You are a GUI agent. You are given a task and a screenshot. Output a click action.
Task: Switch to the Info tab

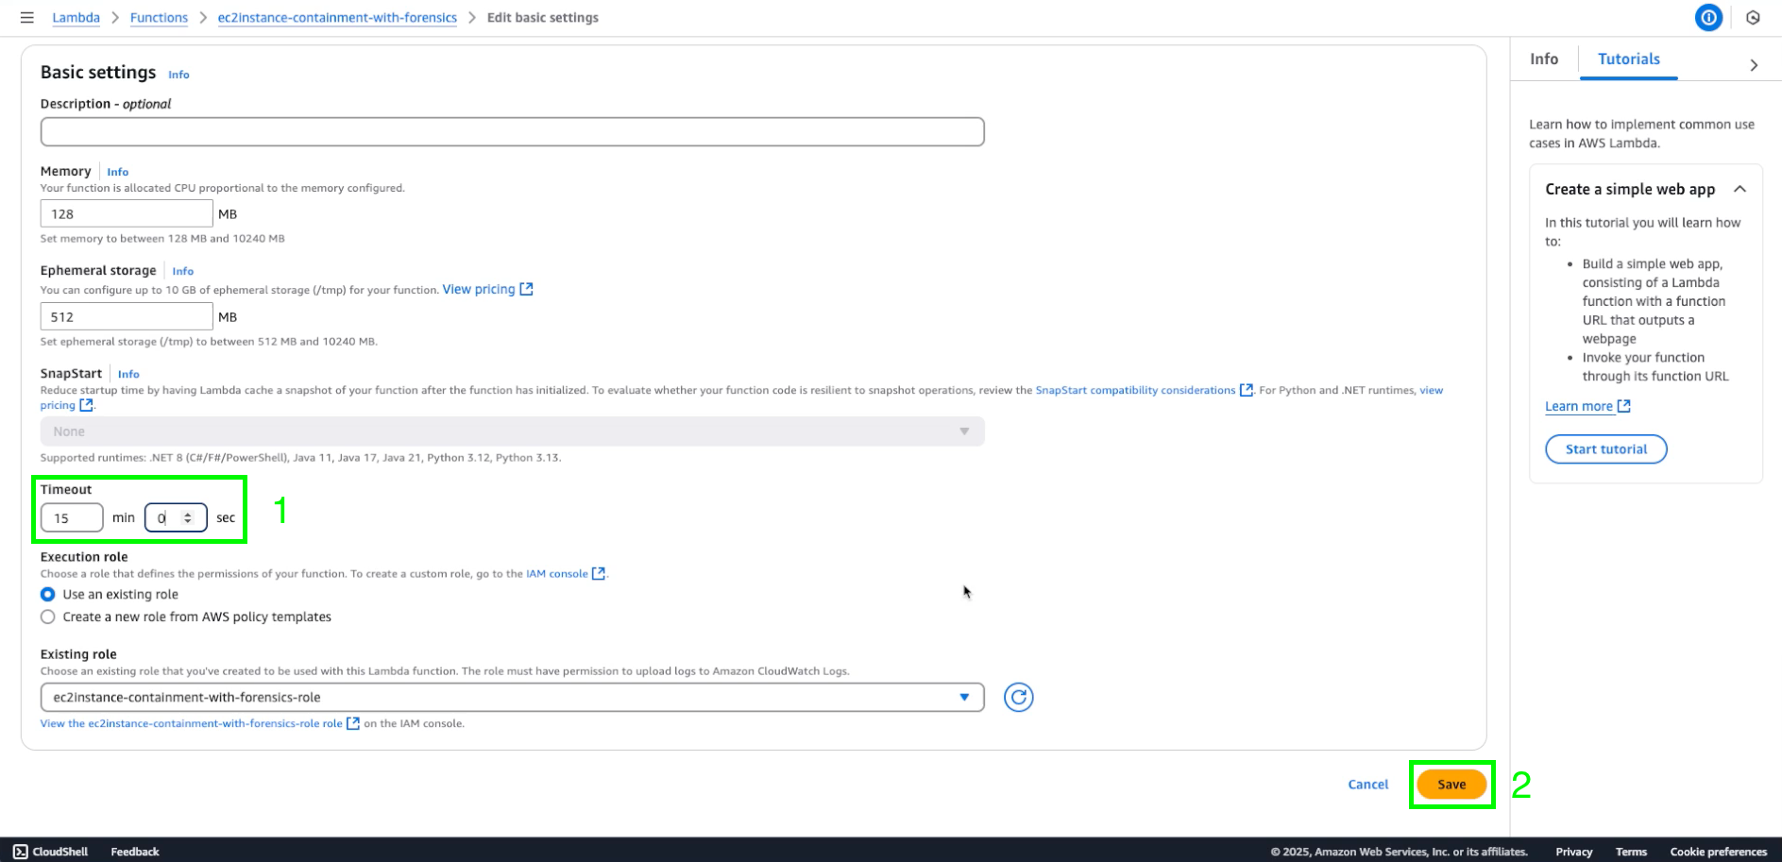point(1544,59)
